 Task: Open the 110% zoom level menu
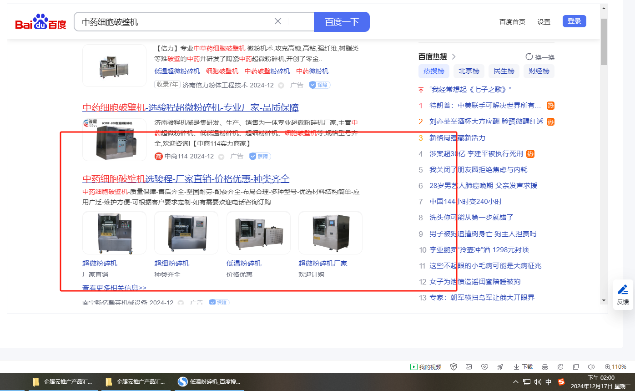point(615,367)
